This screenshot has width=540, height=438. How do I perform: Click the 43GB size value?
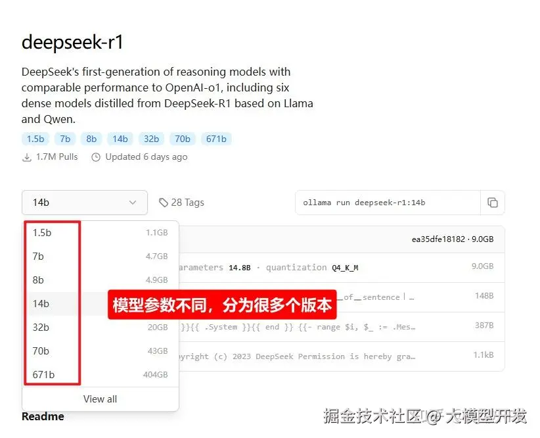tap(158, 351)
